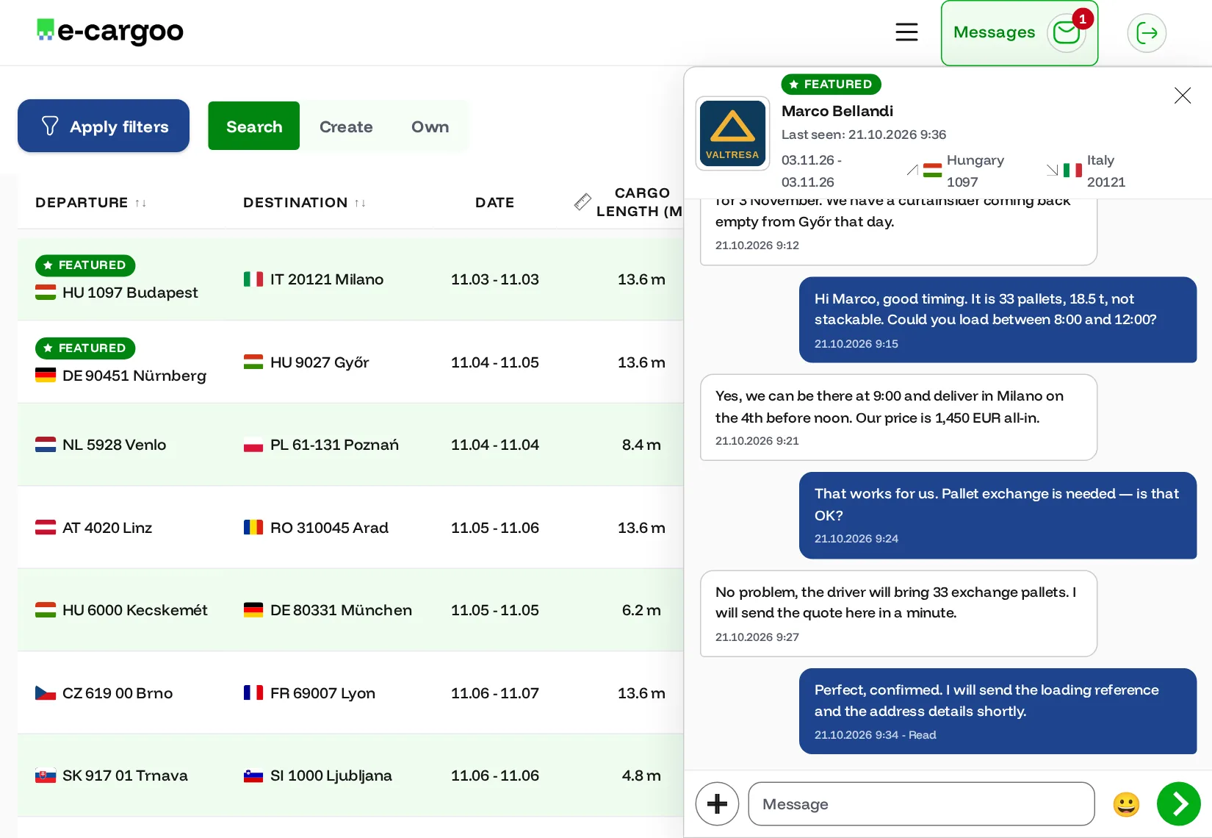Click the Message input field
The height and width of the screenshot is (838, 1212).
921,804
